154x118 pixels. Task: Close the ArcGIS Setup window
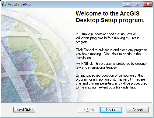tap(148, 4)
